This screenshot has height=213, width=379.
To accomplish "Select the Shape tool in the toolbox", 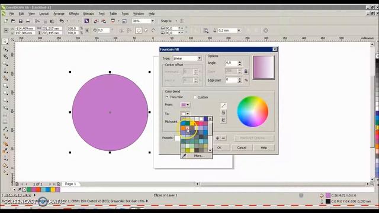I will coord(5,49).
